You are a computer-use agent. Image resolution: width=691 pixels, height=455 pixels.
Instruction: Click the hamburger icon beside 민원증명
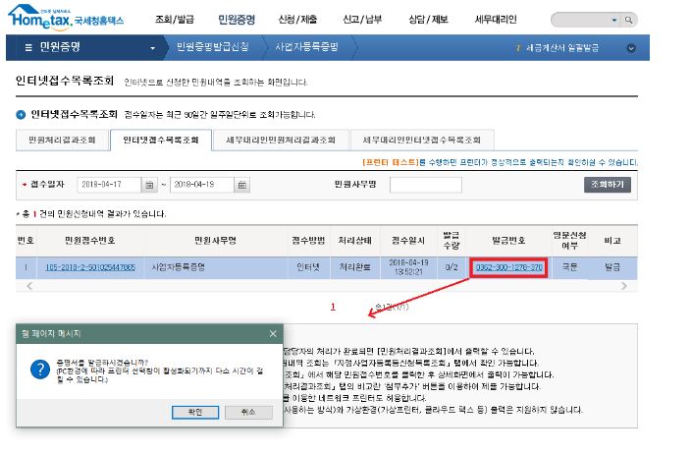pyautogui.click(x=28, y=48)
